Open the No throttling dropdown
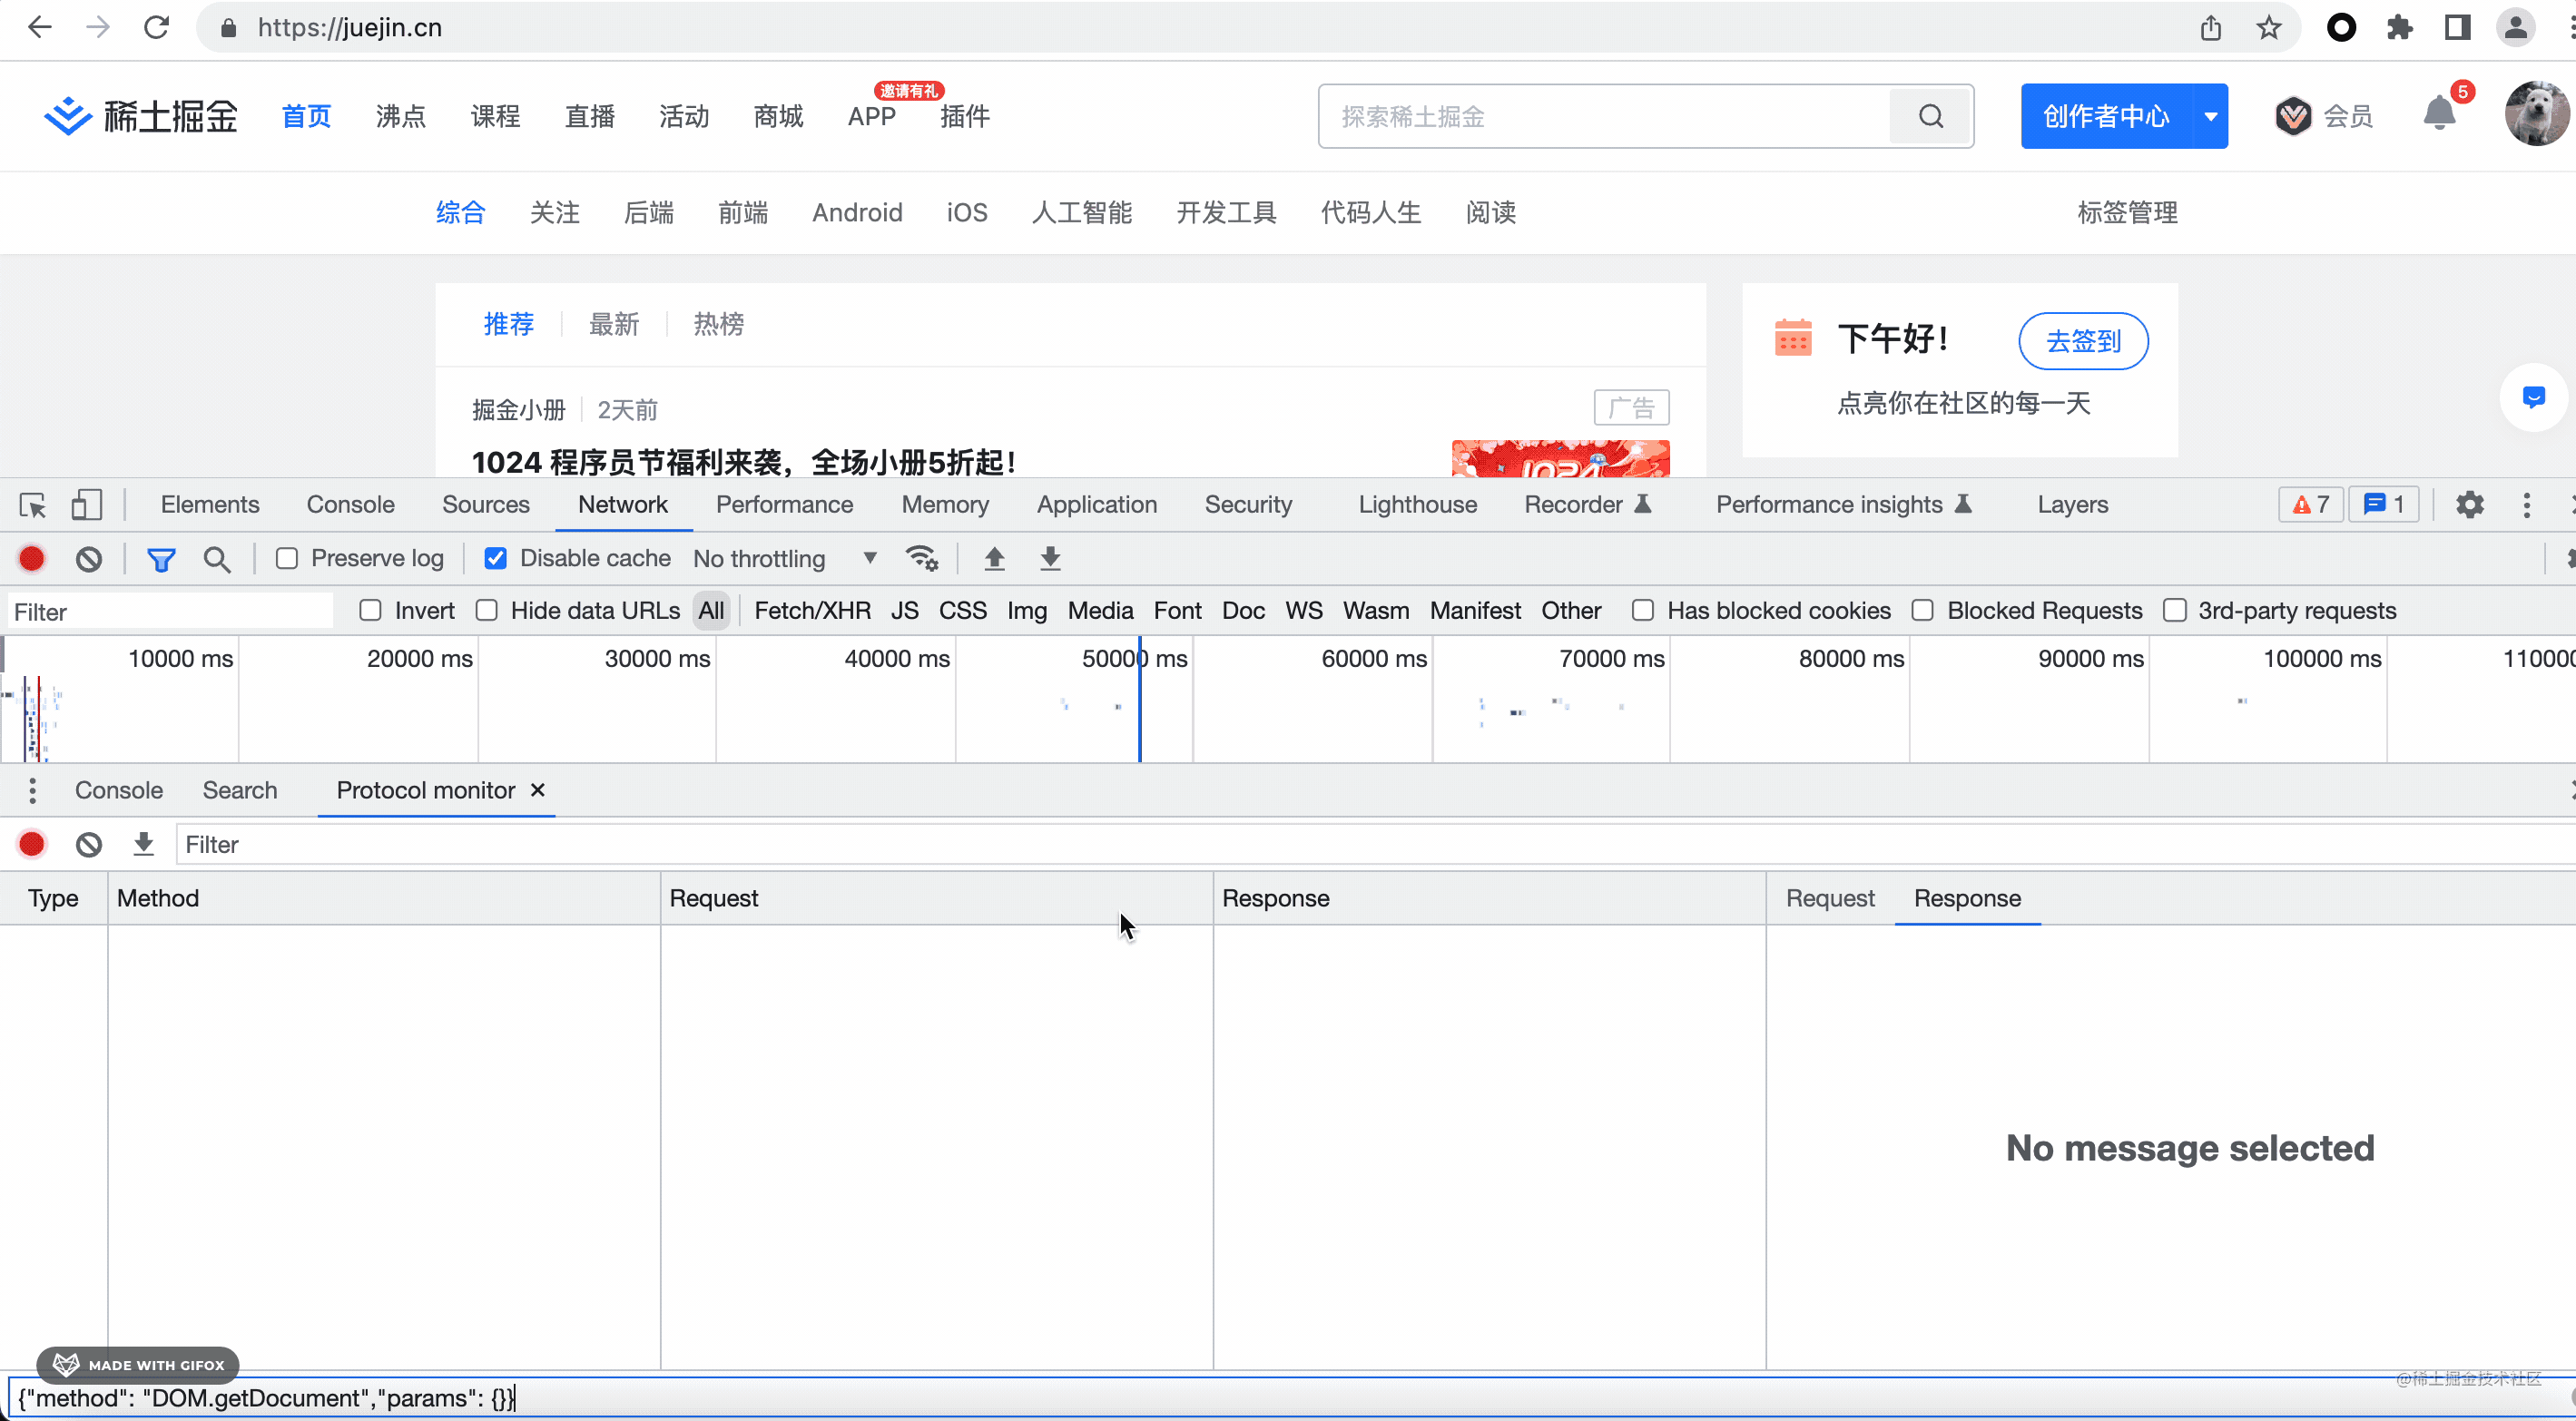 point(785,559)
